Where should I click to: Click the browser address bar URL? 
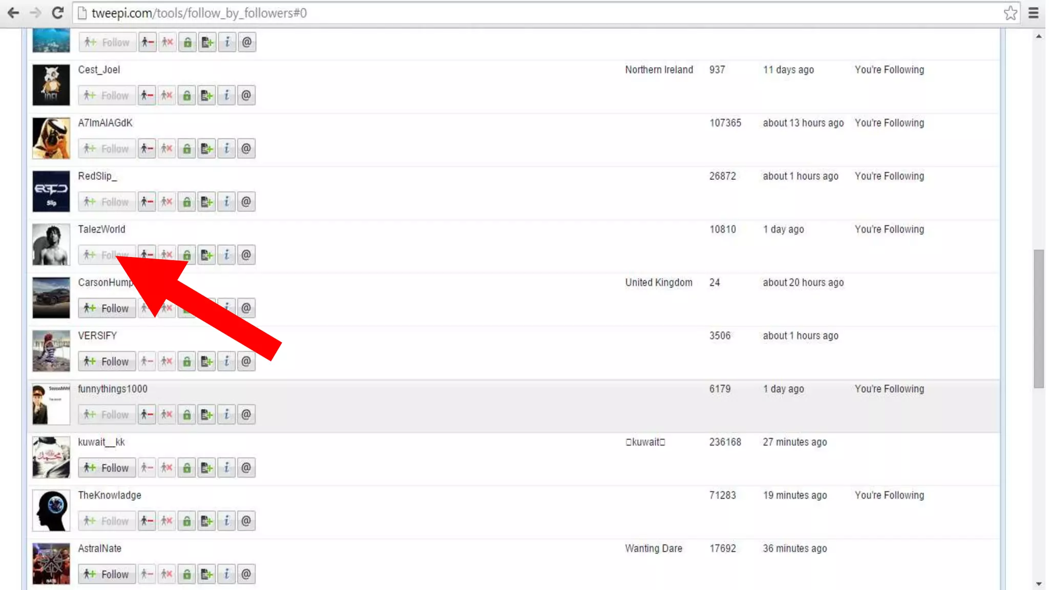(x=199, y=13)
